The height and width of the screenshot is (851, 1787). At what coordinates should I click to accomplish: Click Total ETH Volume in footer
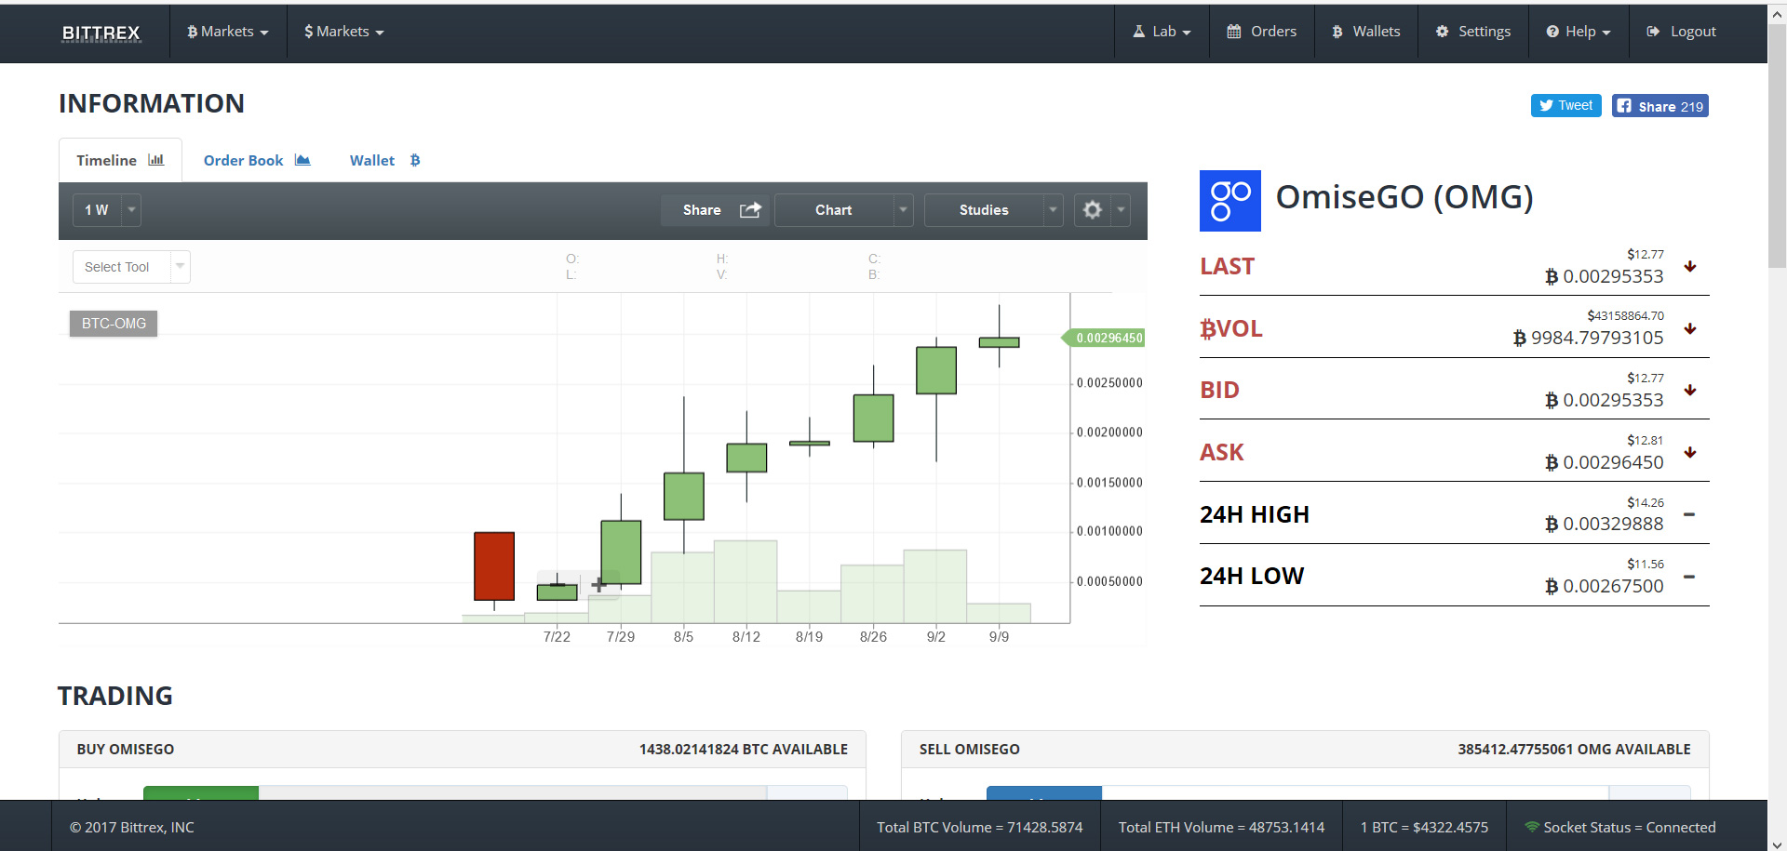coord(1221,827)
